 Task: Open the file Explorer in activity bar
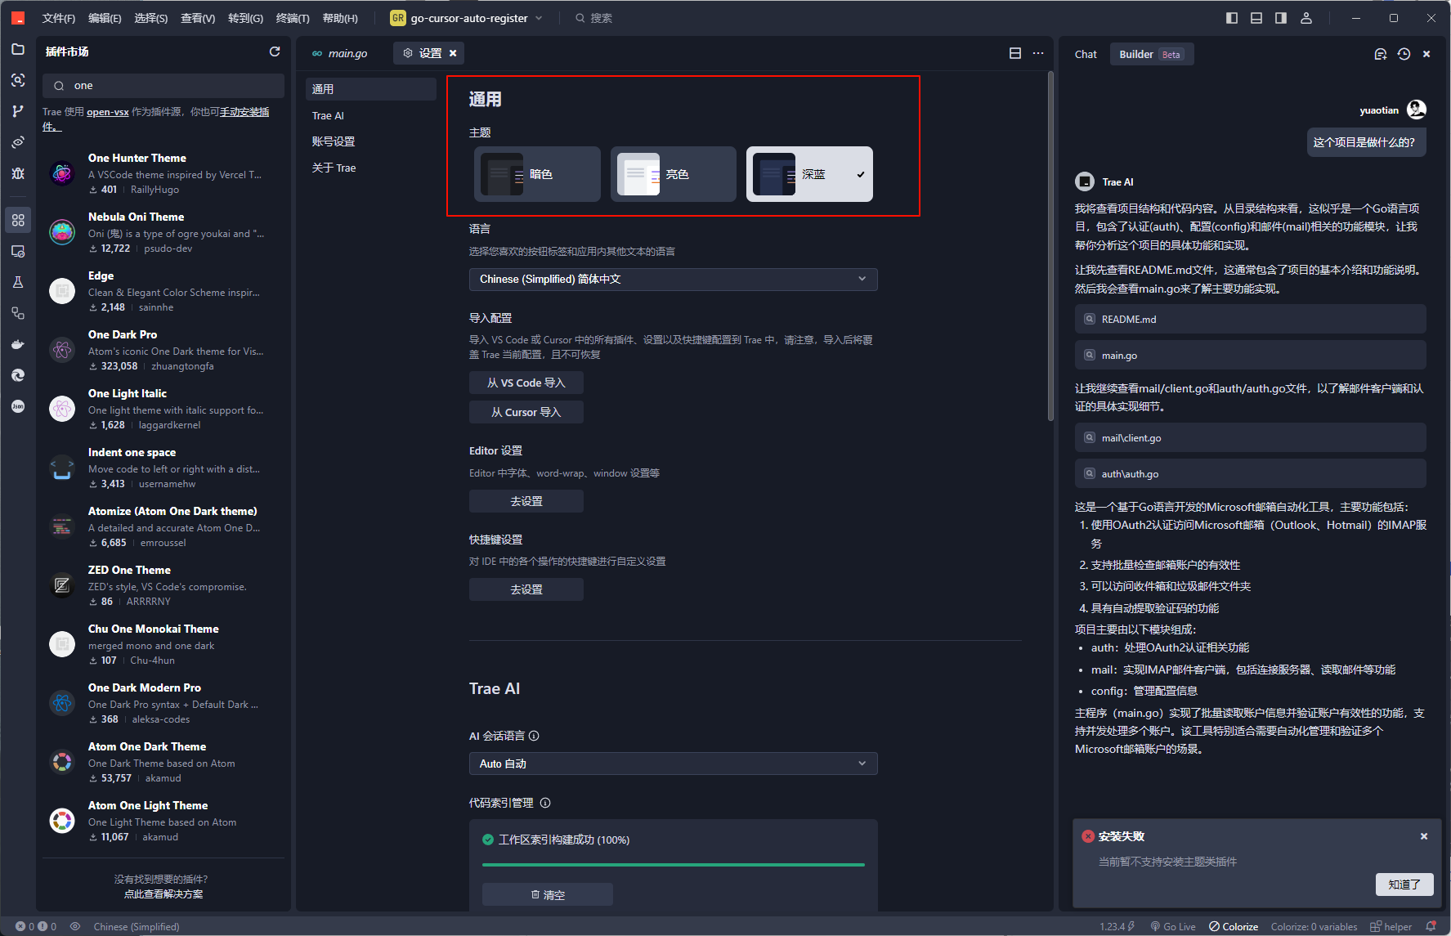pyautogui.click(x=18, y=49)
